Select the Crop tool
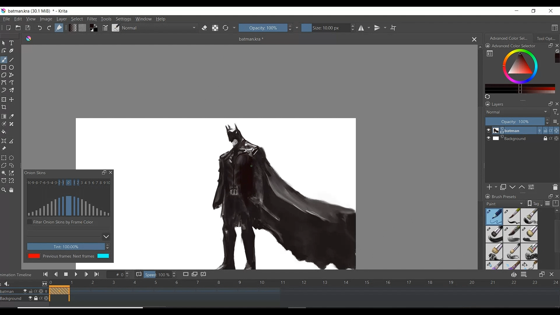This screenshot has height=315, width=560. click(x=4, y=107)
